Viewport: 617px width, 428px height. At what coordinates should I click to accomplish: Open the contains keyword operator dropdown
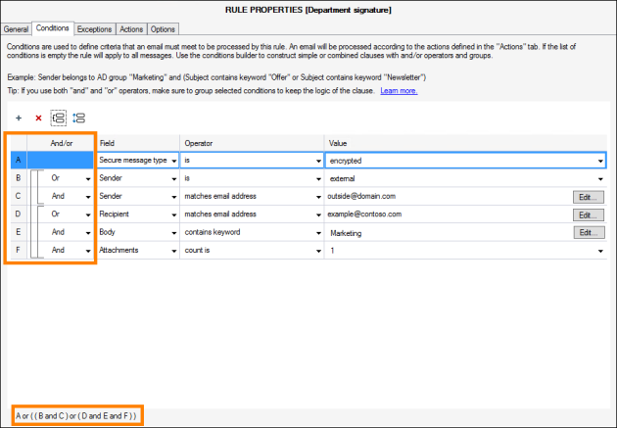point(318,233)
